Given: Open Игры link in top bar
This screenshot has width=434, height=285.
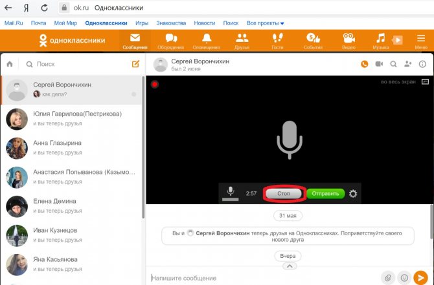Looking at the screenshot, I should click(142, 23).
